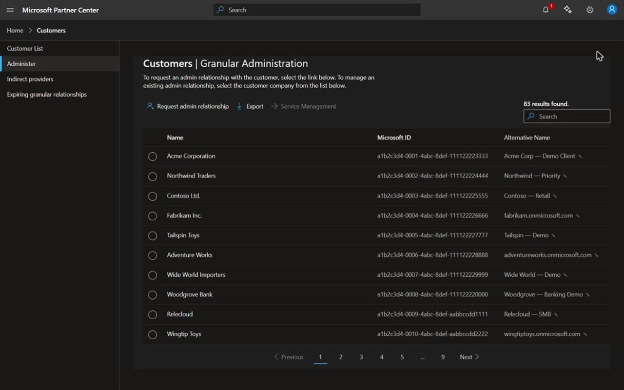Edit alternative name for Tailspin Toys
This screenshot has width=624, height=390.
point(553,235)
